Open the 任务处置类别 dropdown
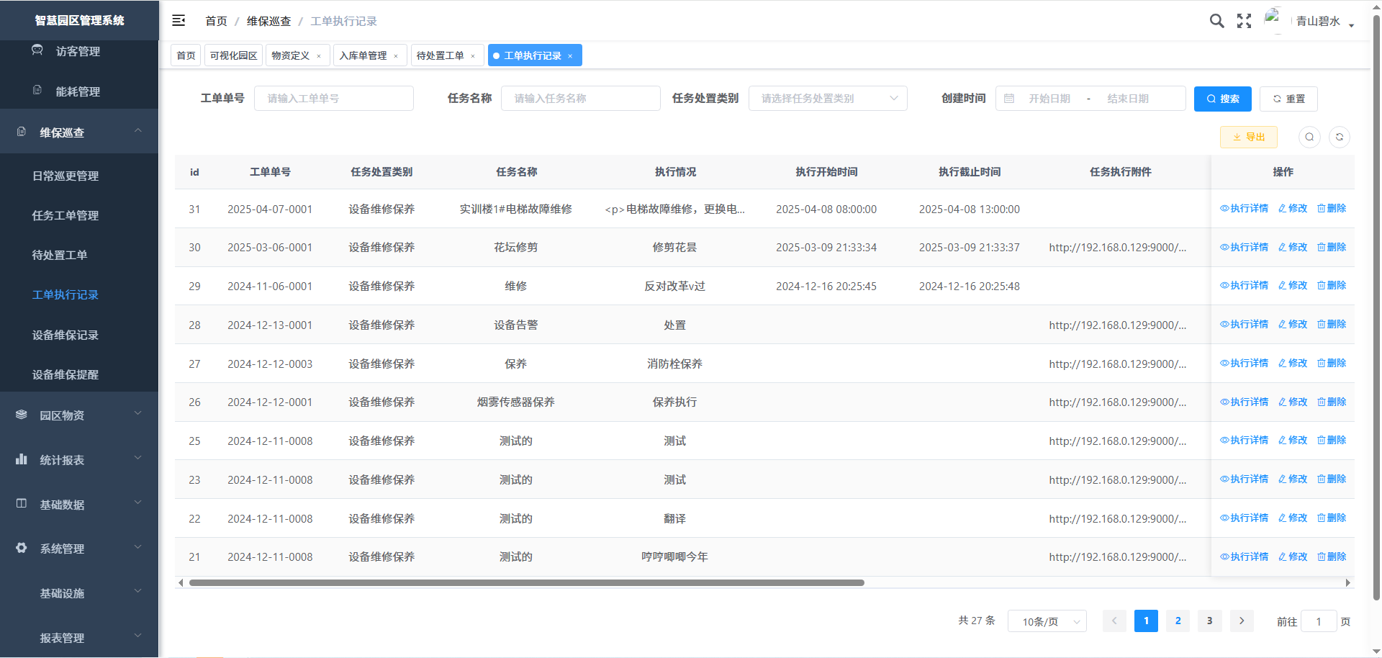 point(827,99)
